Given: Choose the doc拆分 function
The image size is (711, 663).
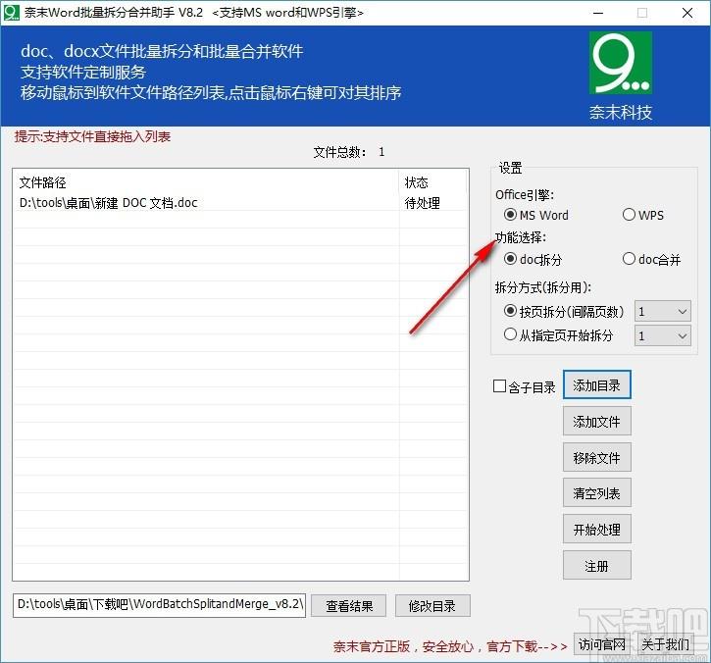Looking at the screenshot, I should coord(533,259).
